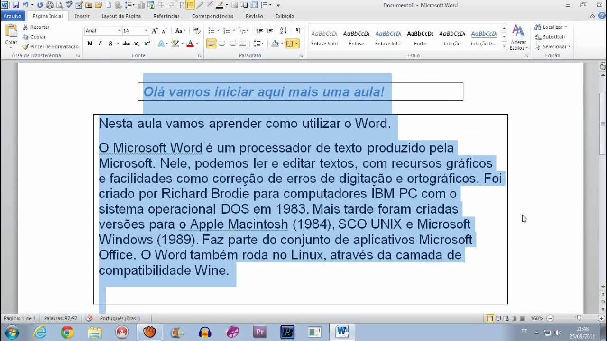Apply borders button in Parágrafo group
This screenshot has height=341, width=607.
pos(289,44)
